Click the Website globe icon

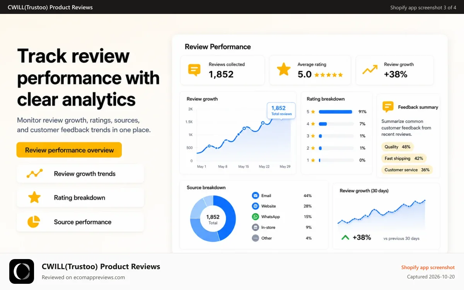255,206
